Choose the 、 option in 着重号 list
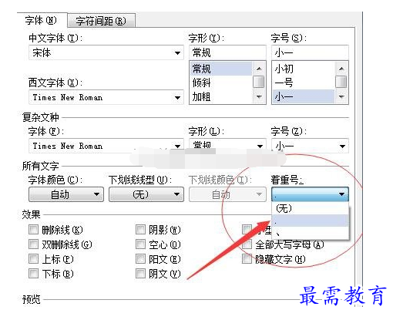 (310, 233)
